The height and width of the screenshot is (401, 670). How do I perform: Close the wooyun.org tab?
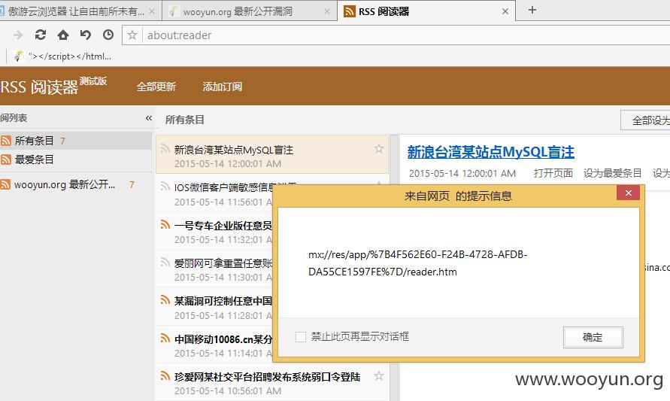click(327, 11)
